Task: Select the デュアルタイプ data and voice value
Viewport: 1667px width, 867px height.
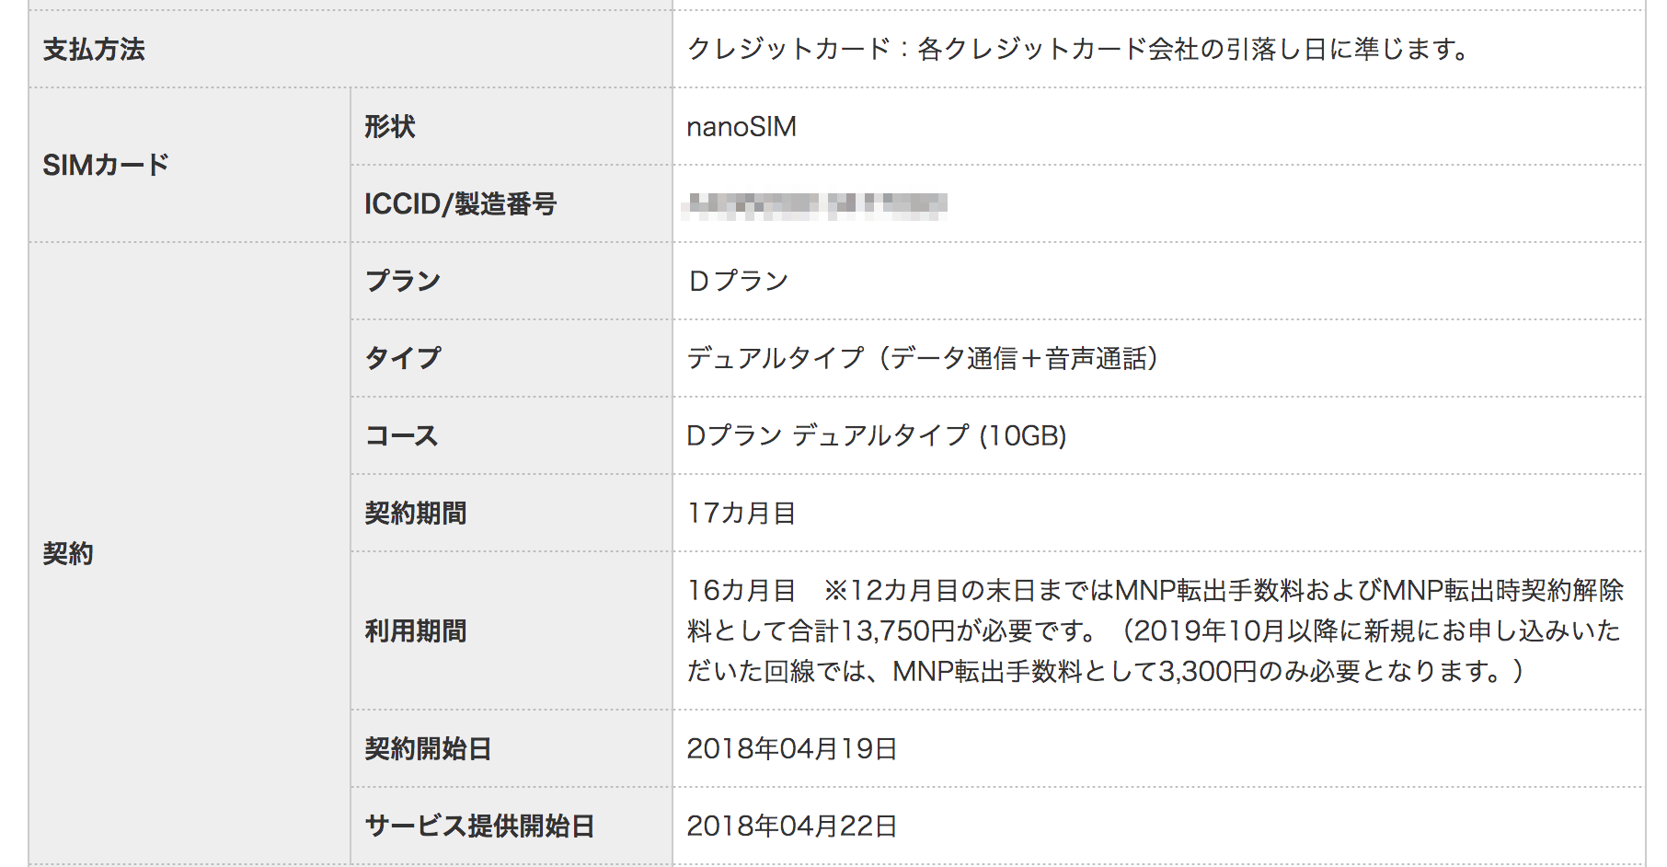Action: pyautogui.click(x=923, y=358)
